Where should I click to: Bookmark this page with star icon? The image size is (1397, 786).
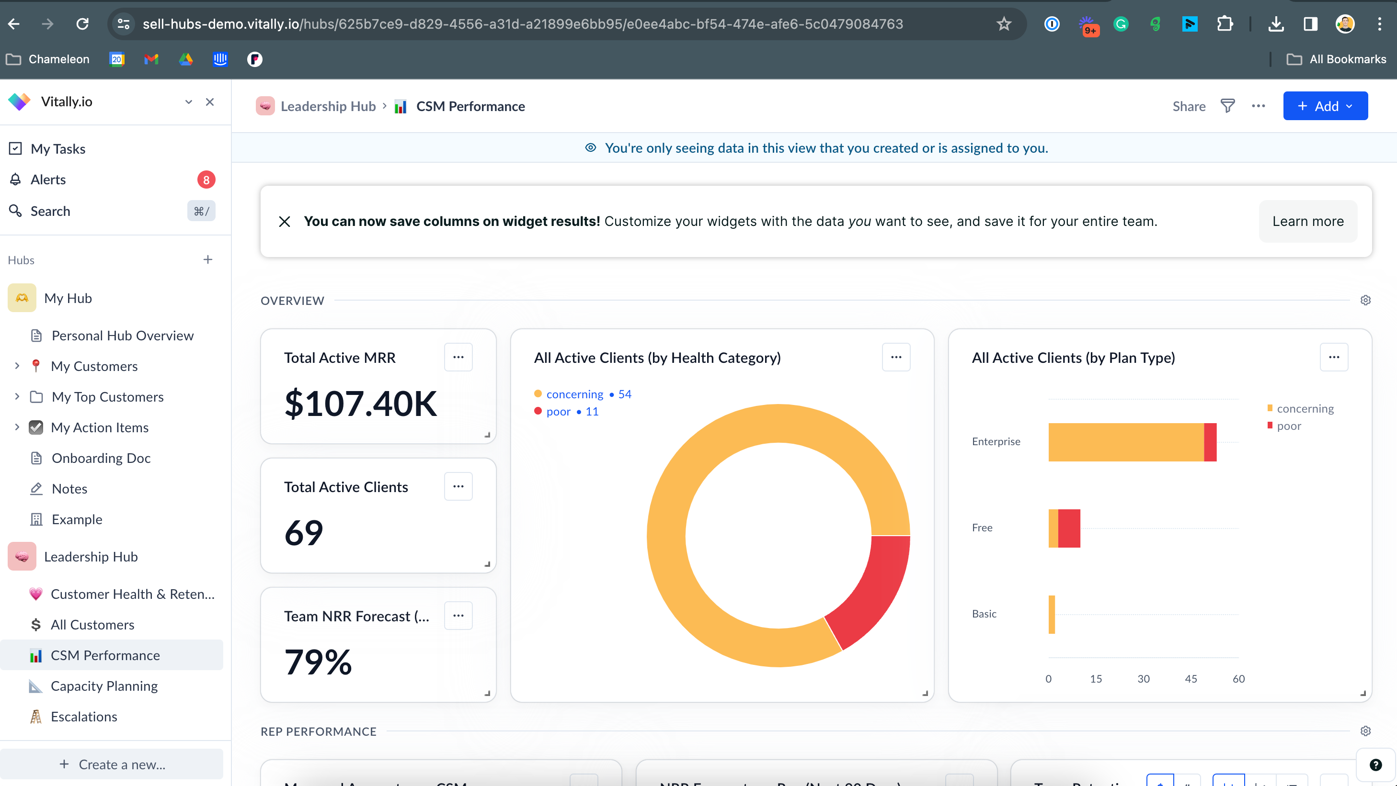[x=1003, y=24]
